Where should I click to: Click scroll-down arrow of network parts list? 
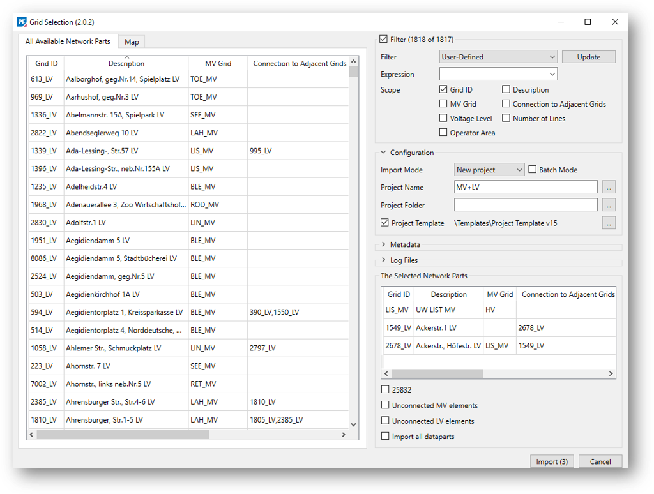pos(354,424)
